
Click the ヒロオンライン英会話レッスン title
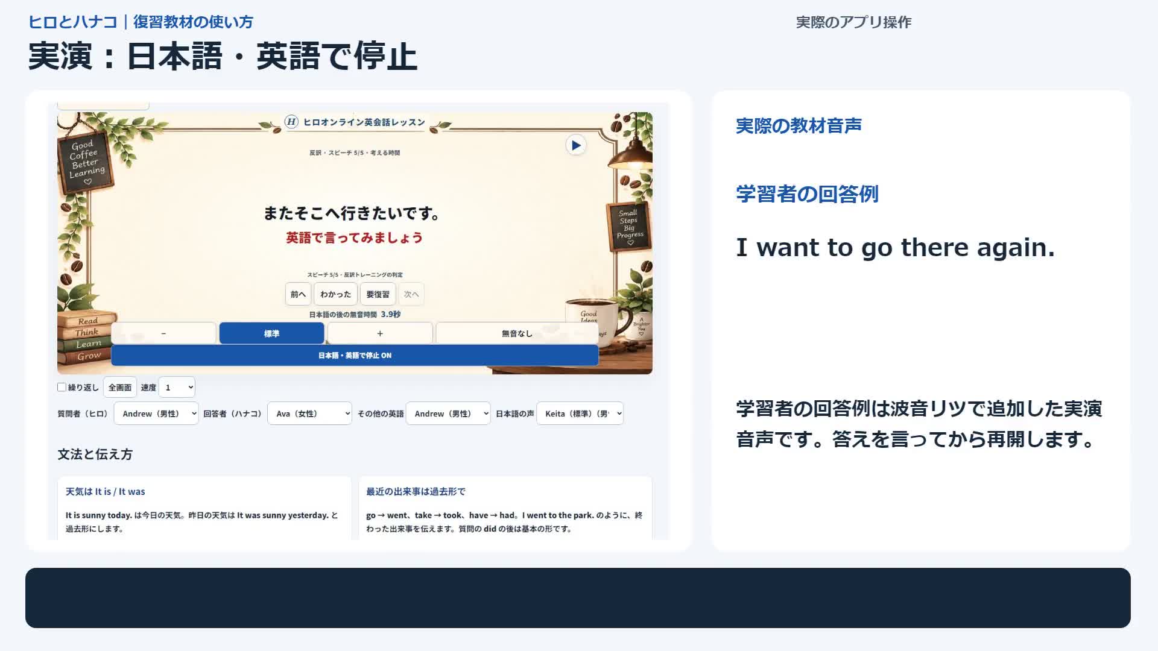364,122
